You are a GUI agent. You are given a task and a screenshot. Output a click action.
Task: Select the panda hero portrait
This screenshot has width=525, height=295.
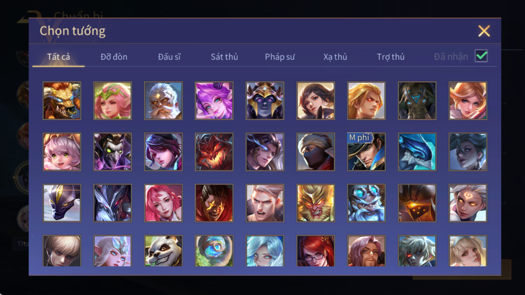[163, 251]
